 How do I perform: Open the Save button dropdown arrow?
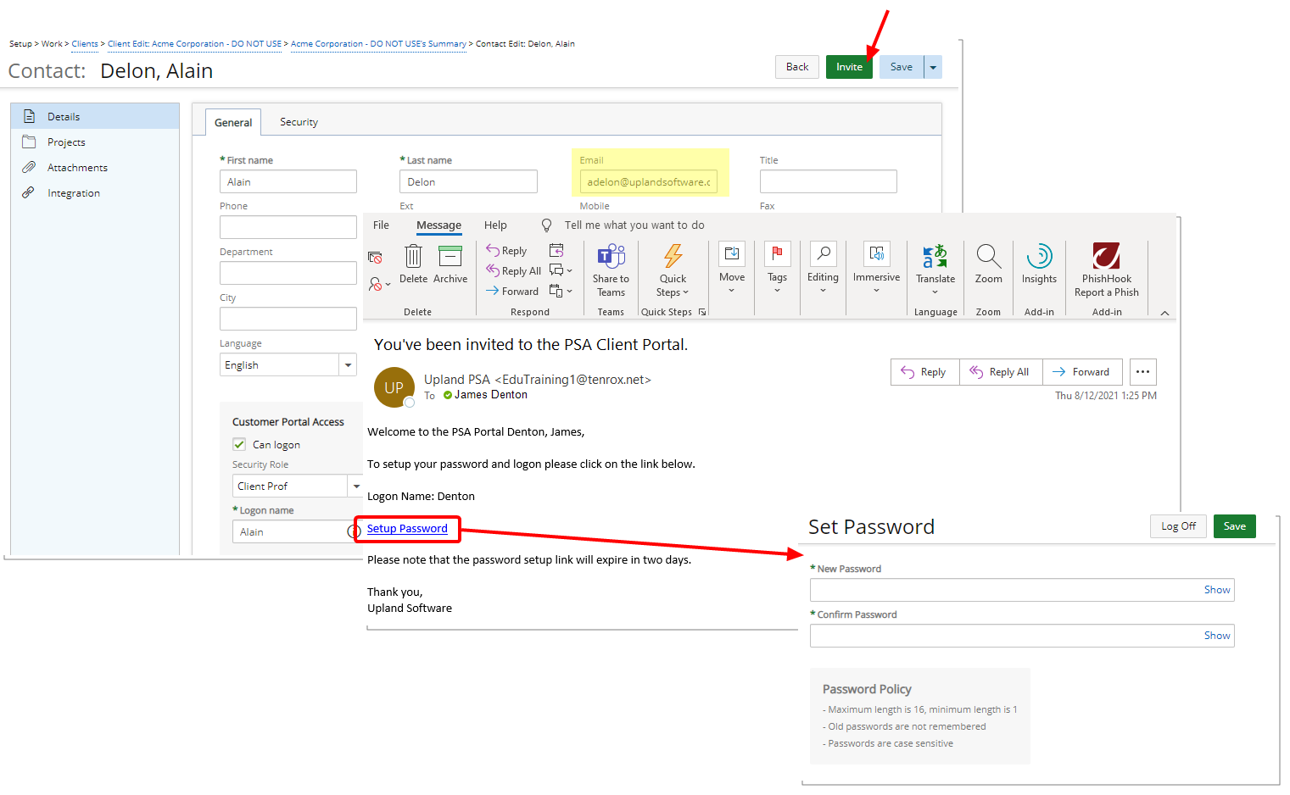[x=933, y=67]
